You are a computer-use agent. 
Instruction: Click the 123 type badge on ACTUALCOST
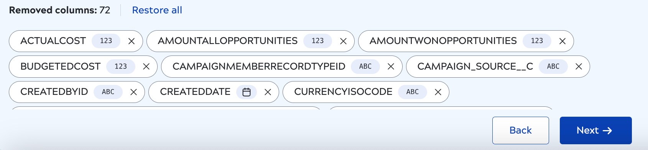click(106, 41)
